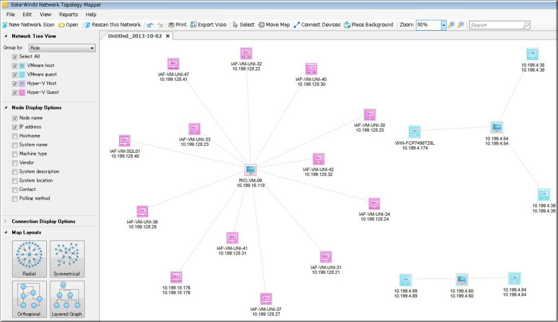Select the IAF-VM-UNI-42 node icon
Viewport: 558px width, 322px height.
click(318, 159)
